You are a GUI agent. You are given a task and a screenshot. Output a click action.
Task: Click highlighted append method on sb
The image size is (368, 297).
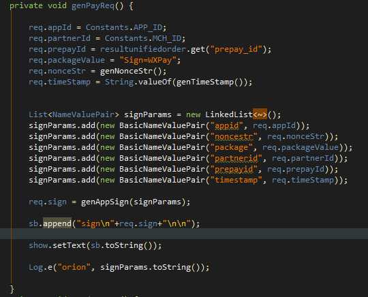tap(57, 223)
